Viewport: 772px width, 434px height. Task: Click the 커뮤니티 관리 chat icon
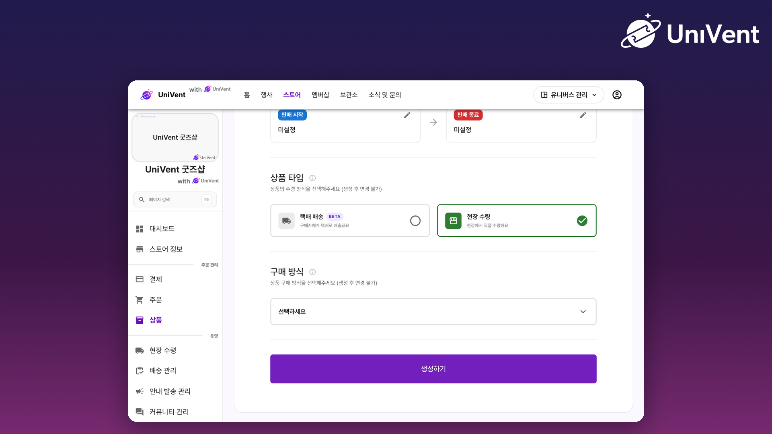140,412
